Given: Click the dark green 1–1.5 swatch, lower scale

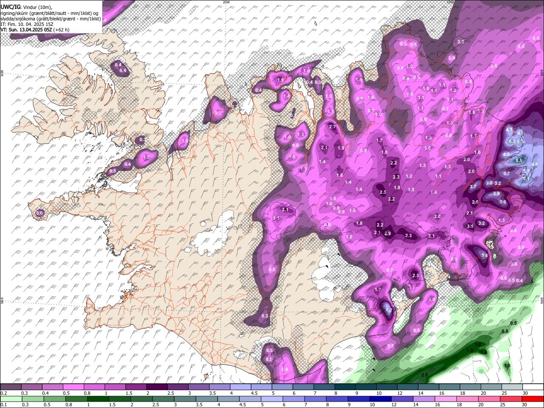Looking at the screenshot, I should click(97, 399).
